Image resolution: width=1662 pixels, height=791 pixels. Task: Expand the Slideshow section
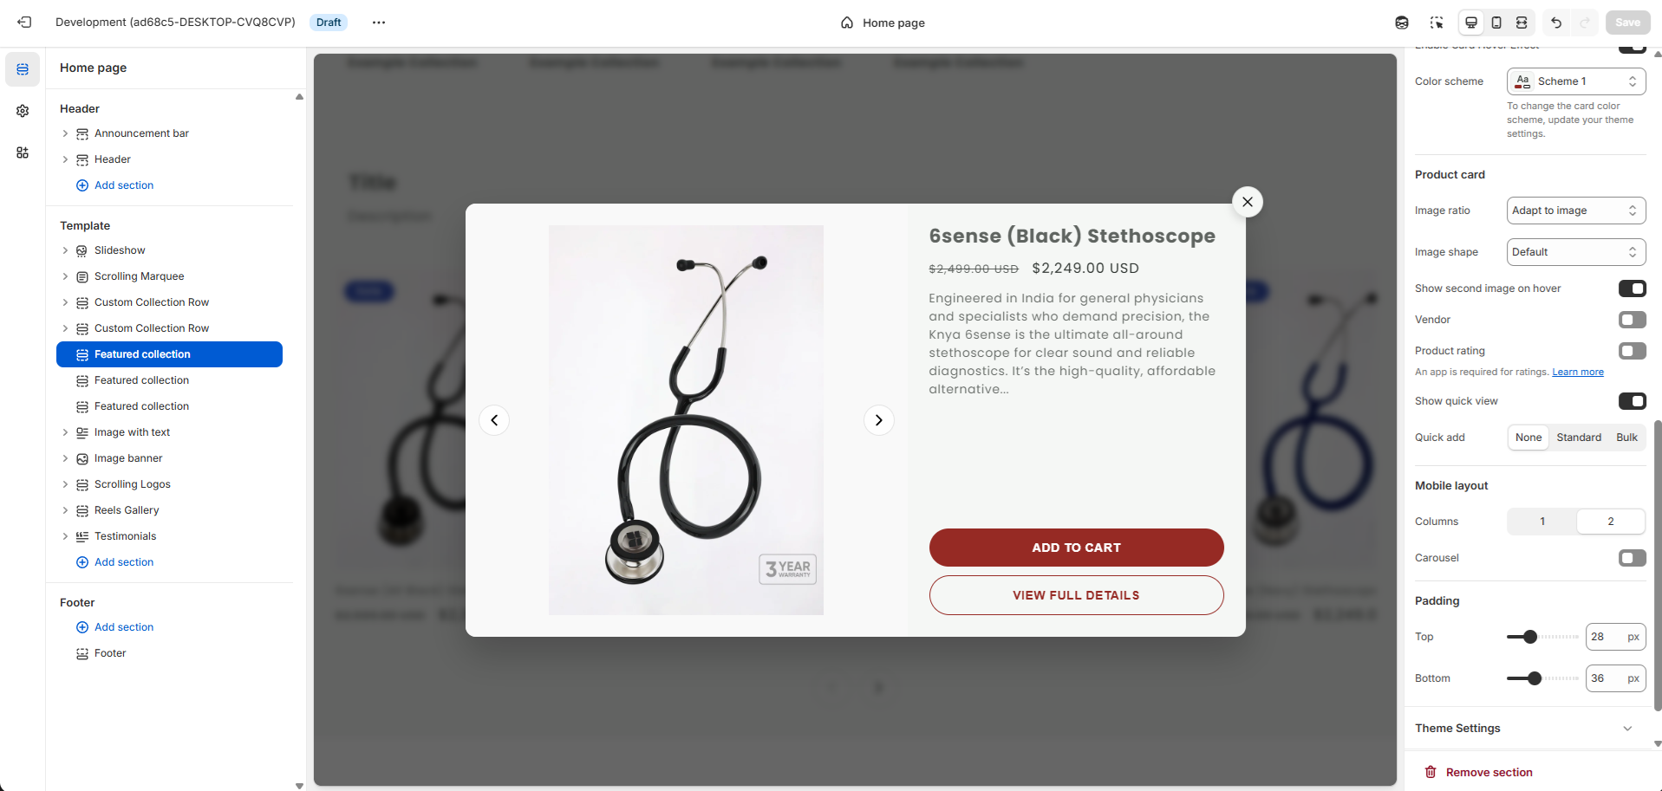pos(65,250)
